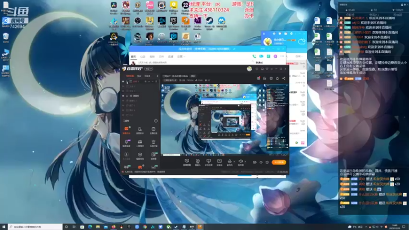Screen dimensions: 409x230
Task: Expand microphone options arrow
Action: (234, 162)
